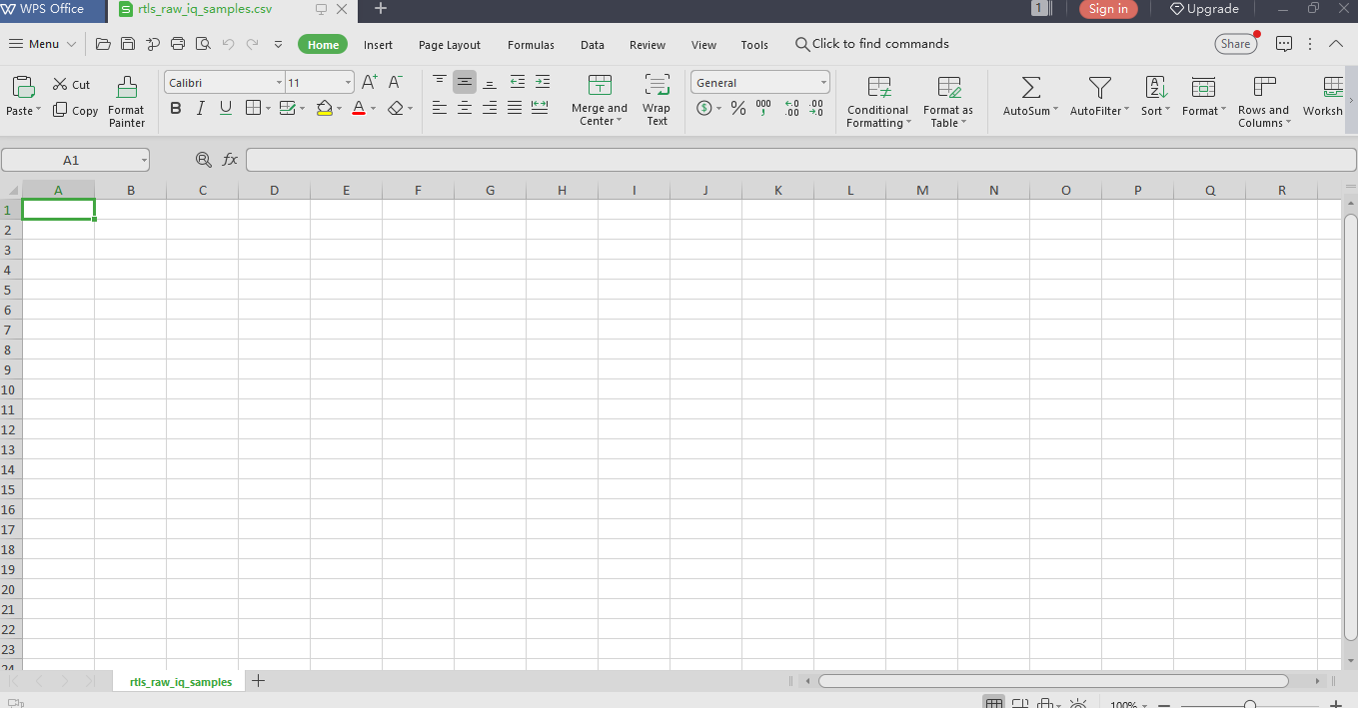This screenshot has height=708, width=1358.
Task: Collapse the ribbon with the up chevron
Action: [x=1336, y=44]
